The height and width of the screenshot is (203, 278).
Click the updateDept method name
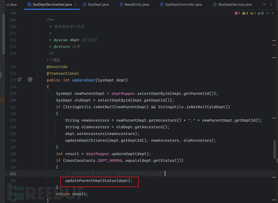[84, 80]
